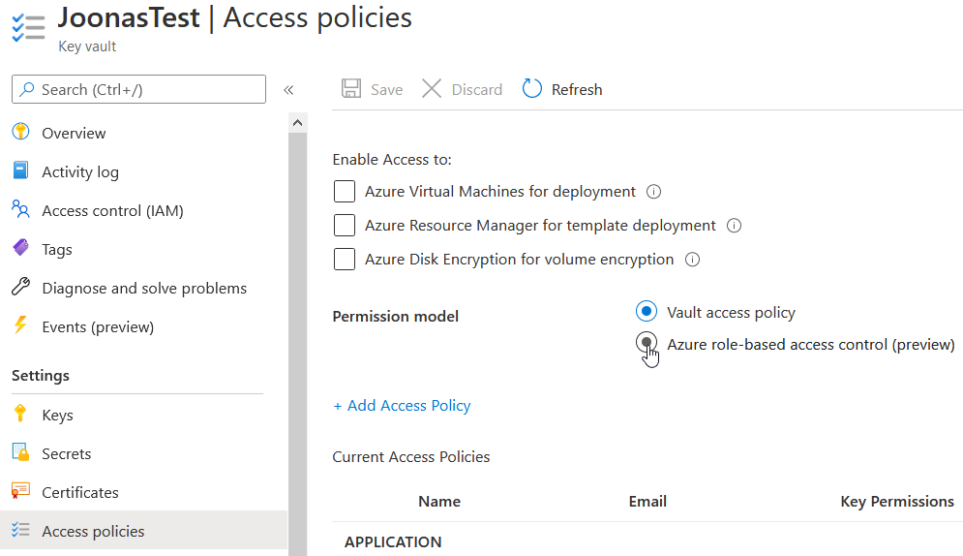
Task: Click the Refresh button in toolbar
Action: pyautogui.click(x=562, y=89)
